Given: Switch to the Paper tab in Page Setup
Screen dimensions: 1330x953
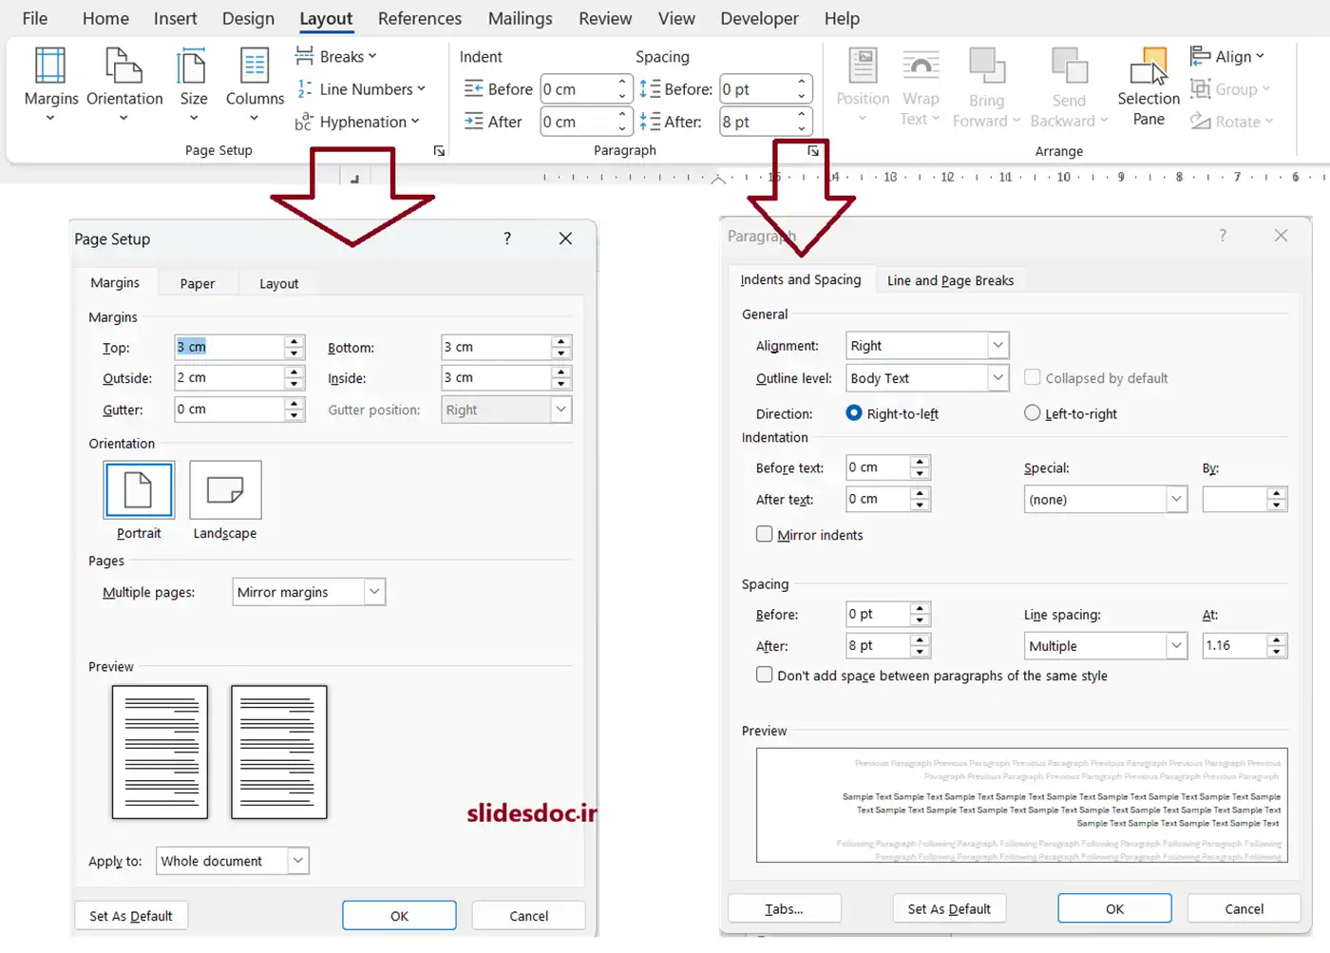Looking at the screenshot, I should pyautogui.click(x=198, y=283).
